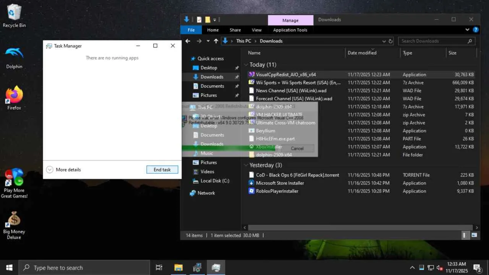Focus the Search Downloads field

437,41
